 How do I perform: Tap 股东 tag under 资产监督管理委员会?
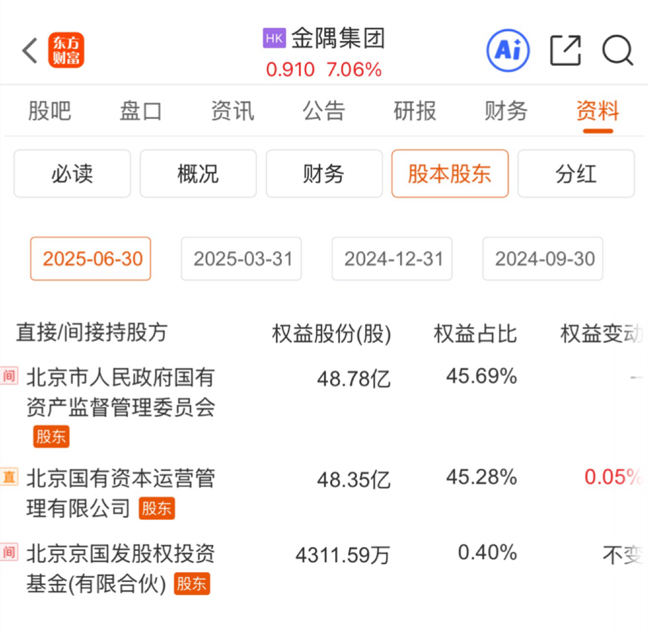tap(51, 436)
